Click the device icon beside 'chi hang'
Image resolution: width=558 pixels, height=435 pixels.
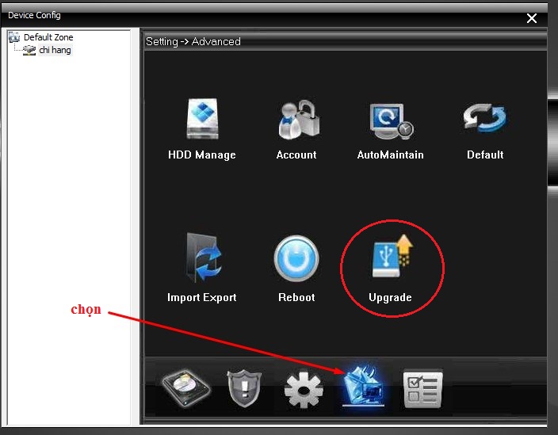pyautogui.click(x=29, y=50)
